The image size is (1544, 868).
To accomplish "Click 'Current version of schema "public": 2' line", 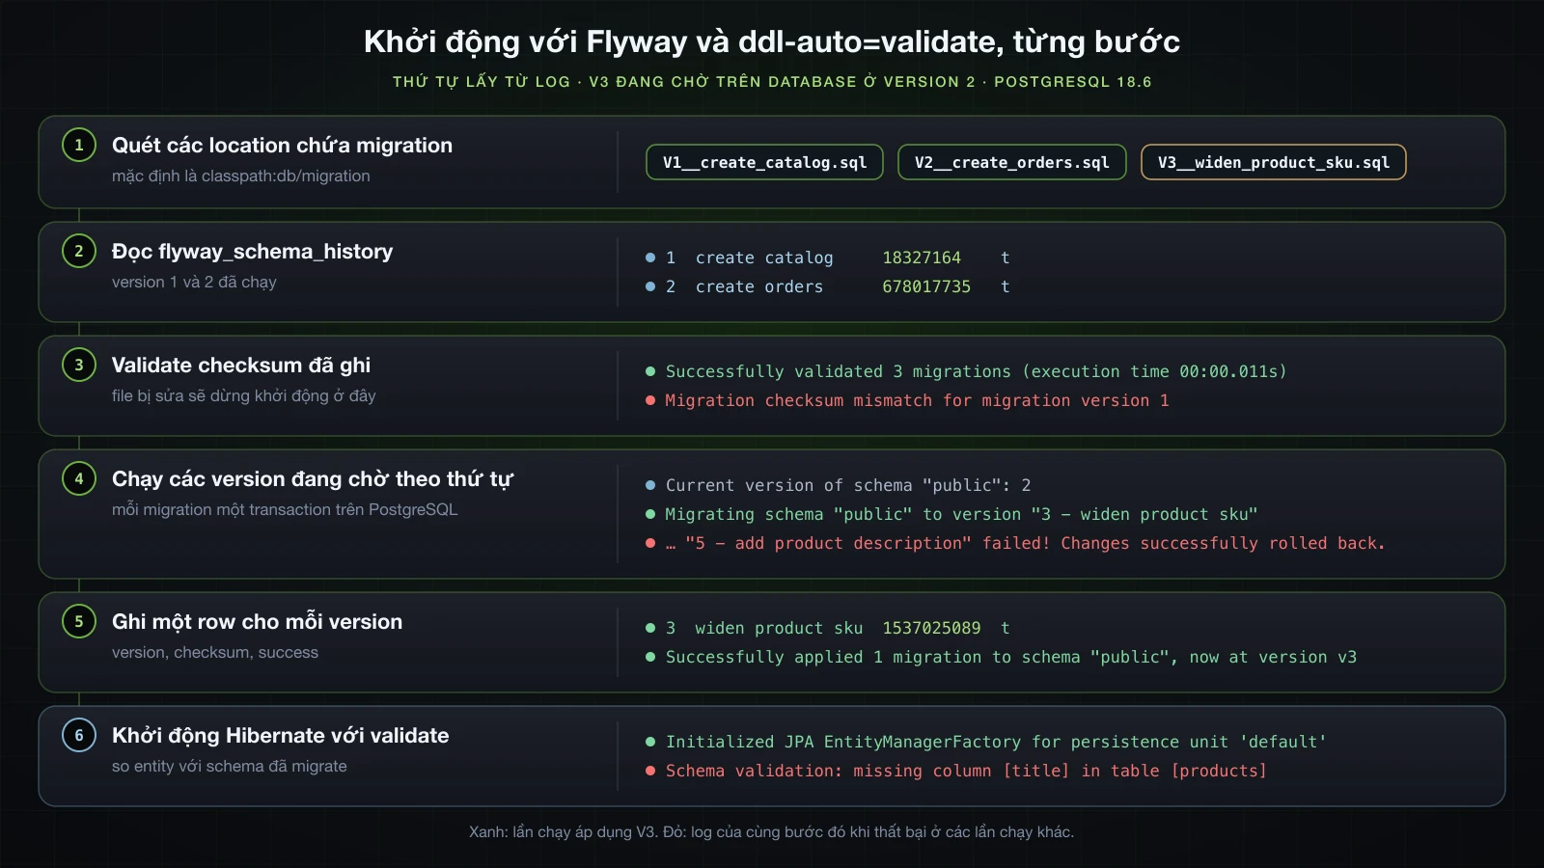I will click(x=838, y=485).
